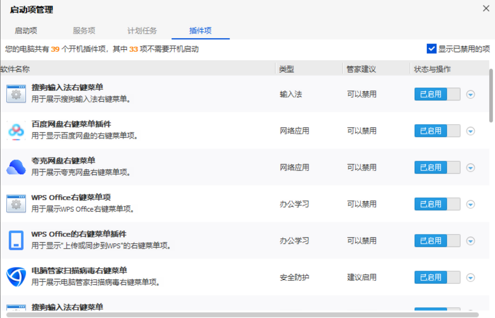Click the vertical scrollbar thumb
Viewport: 495px width, 318px height.
point(491,95)
